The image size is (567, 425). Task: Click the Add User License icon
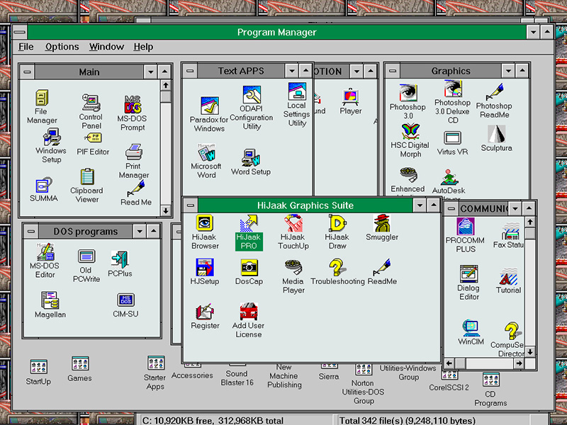pyautogui.click(x=249, y=312)
